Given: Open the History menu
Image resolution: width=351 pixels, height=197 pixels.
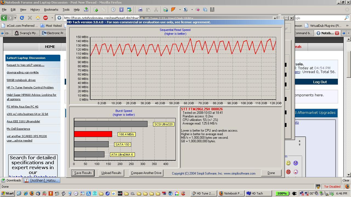Looking at the screenshot, I should coord(35,10).
